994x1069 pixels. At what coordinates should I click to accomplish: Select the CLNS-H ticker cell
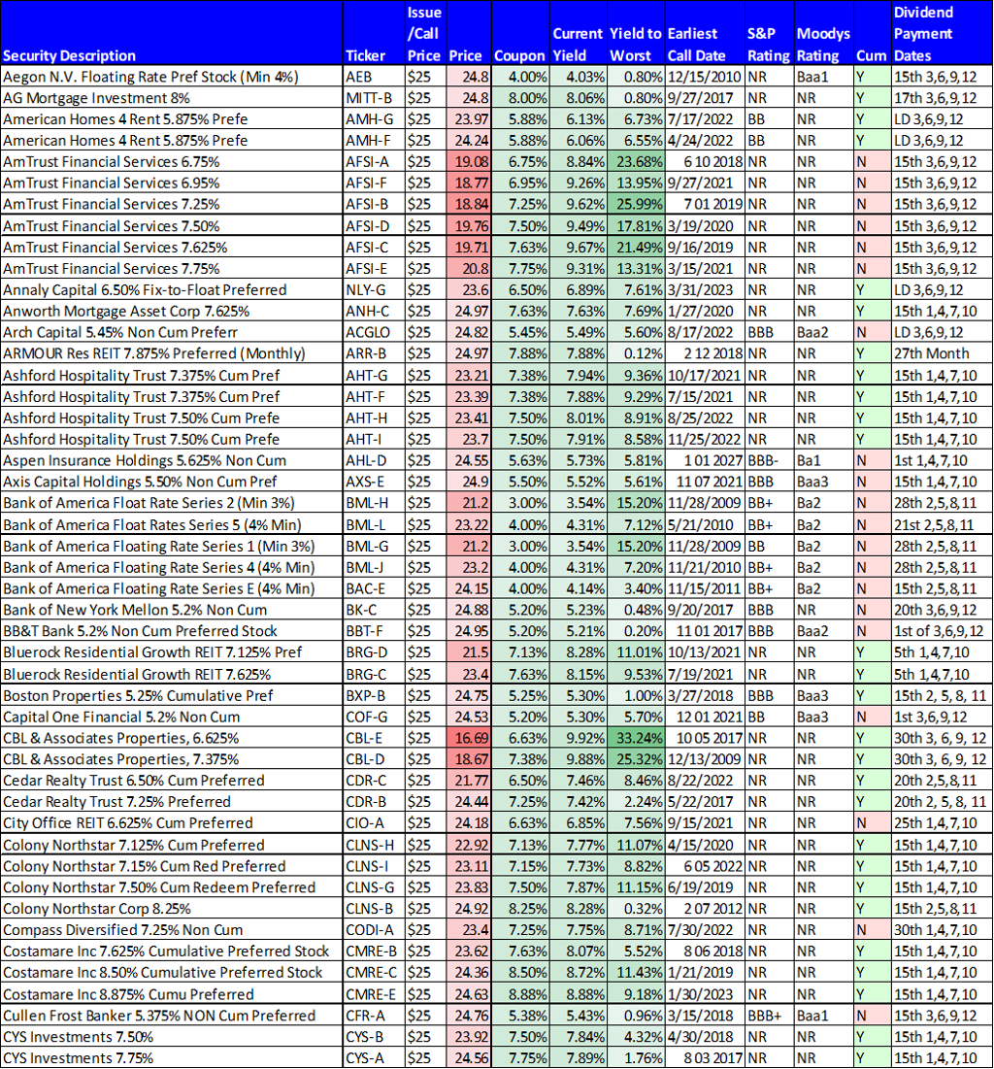[x=374, y=846]
